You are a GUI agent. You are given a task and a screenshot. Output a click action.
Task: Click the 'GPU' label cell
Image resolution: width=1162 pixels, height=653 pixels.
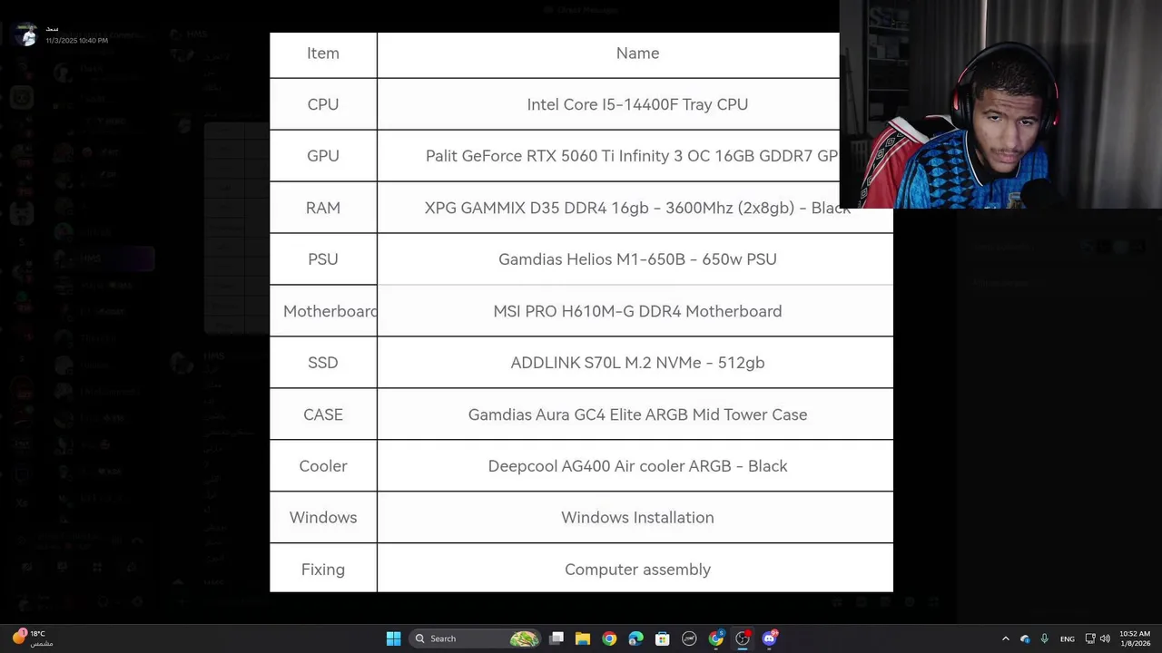tap(323, 156)
